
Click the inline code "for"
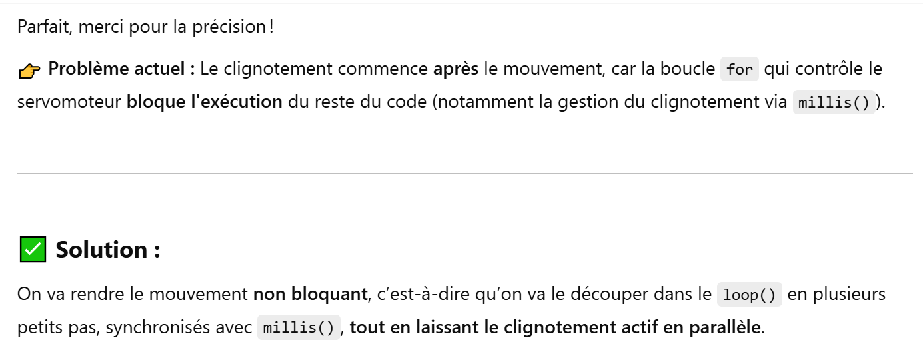tap(740, 69)
